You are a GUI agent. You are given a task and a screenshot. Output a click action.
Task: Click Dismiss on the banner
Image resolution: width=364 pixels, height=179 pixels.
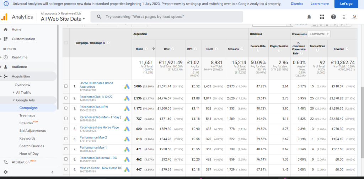point(297,4)
